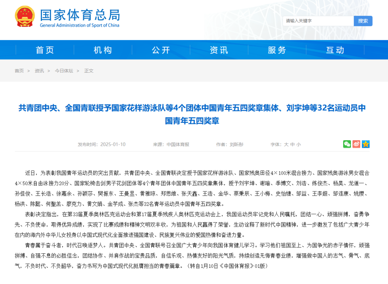The width and height of the screenshot is (388, 284).
Task: Open the 机构 navigation menu
Action: pos(103,50)
